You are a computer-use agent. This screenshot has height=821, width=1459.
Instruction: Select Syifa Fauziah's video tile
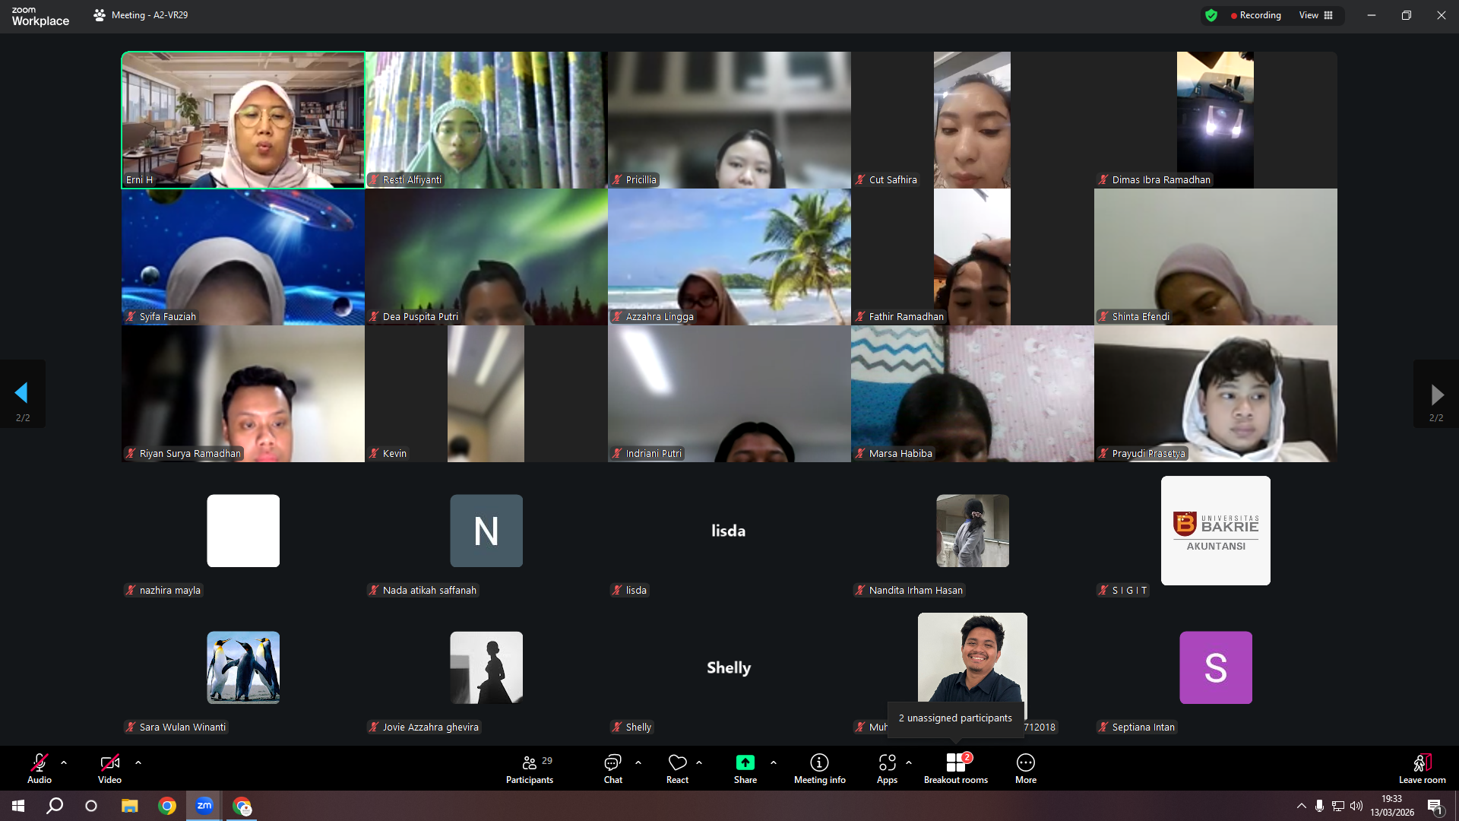(243, 257)
